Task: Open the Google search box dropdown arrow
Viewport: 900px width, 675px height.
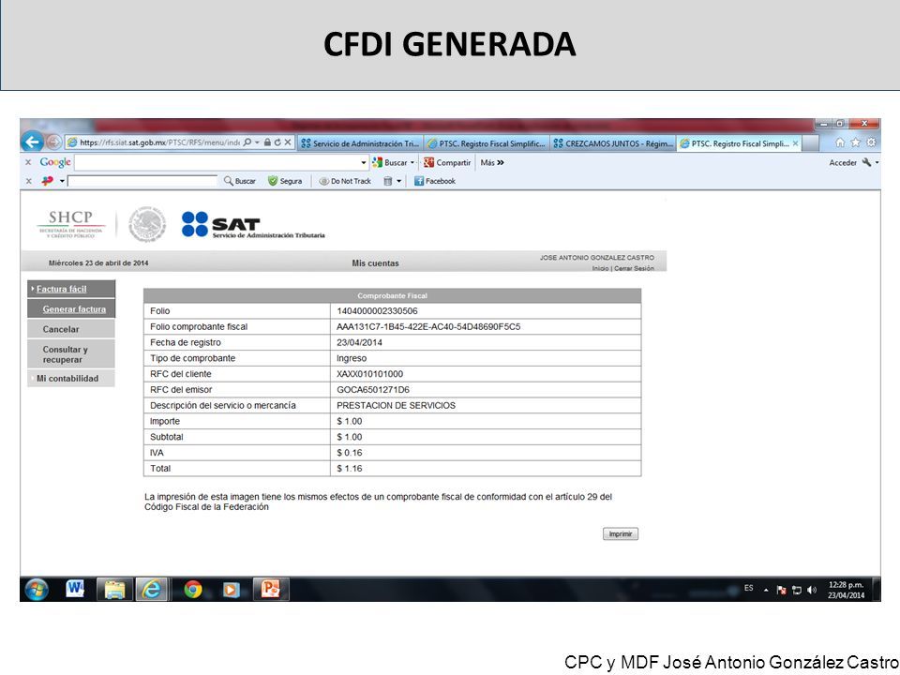Action: click(x=364, y=162)
